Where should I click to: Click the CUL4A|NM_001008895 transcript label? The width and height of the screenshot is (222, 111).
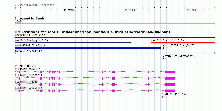pyautogui.click(x=28, y=88)
